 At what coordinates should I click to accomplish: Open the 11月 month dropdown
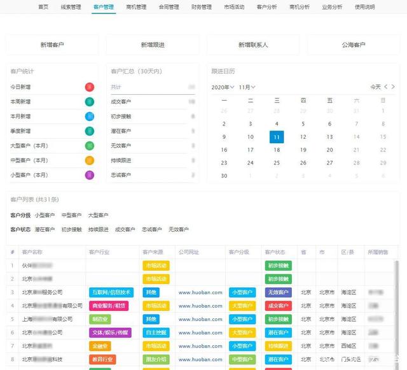click(247, 87)
